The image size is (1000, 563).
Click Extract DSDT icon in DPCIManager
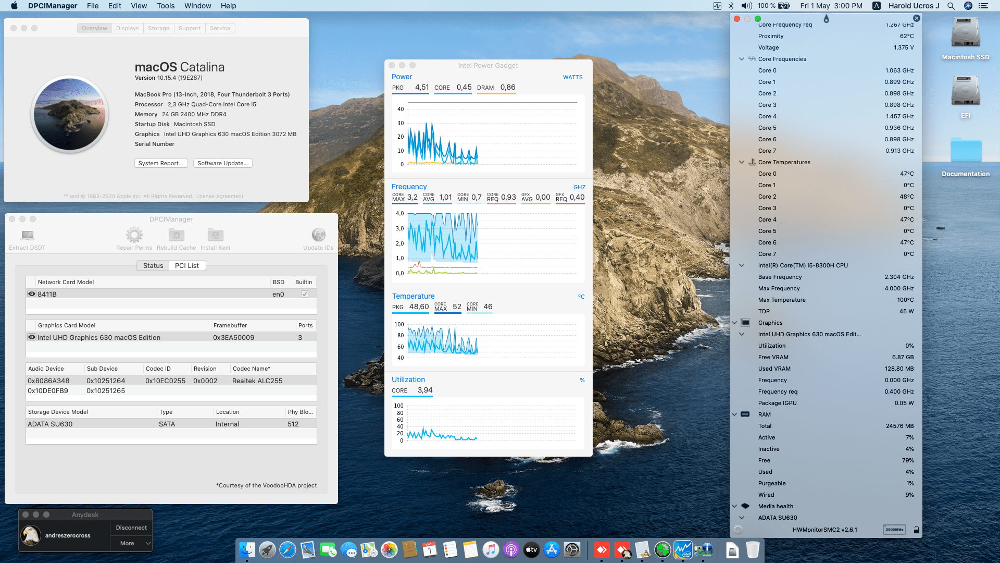tap(27, 235)
